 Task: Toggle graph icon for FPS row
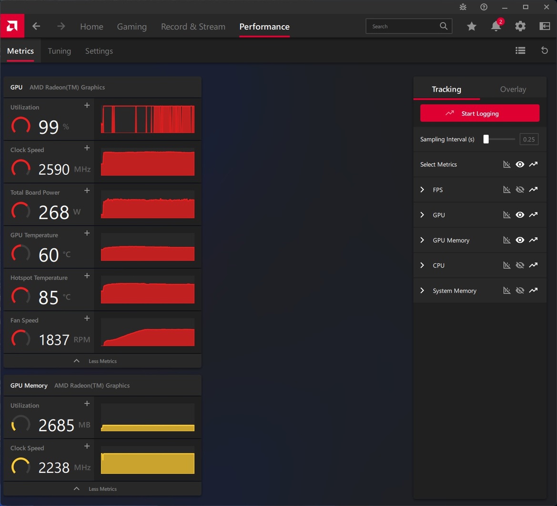(506, 189)
